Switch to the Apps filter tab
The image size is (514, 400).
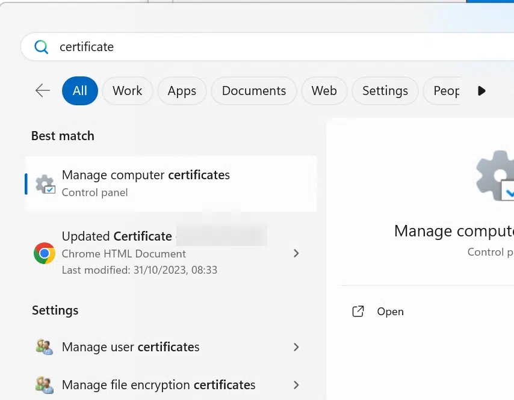point(182,91)
